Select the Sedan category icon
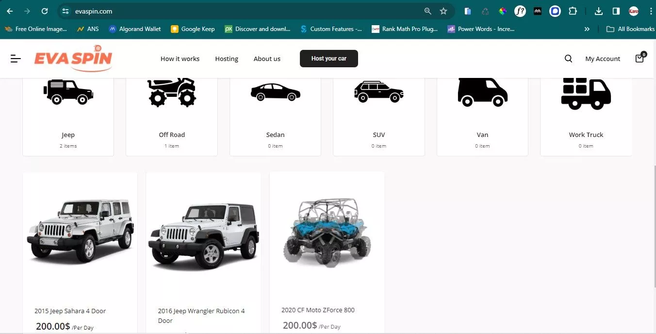This screenshot has height=334, width=656. coord(275,92)
